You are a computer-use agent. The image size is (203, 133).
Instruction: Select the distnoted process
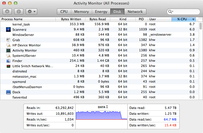99,71
